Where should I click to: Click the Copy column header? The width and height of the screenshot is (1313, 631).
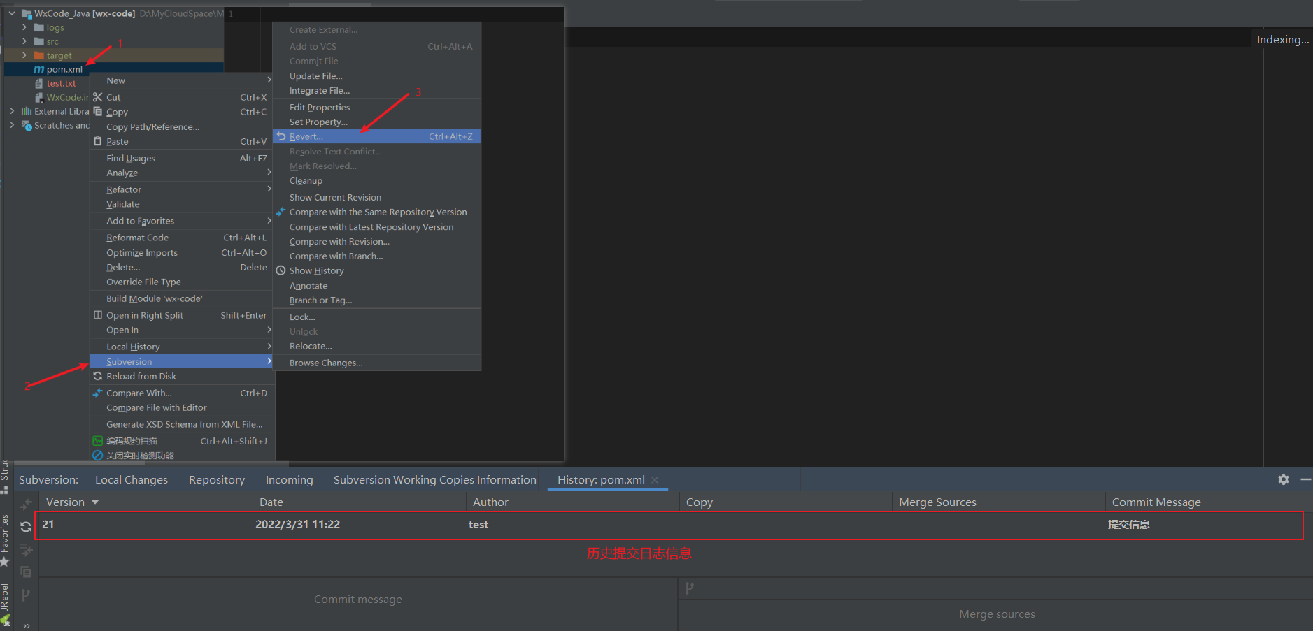pos(786,502)
